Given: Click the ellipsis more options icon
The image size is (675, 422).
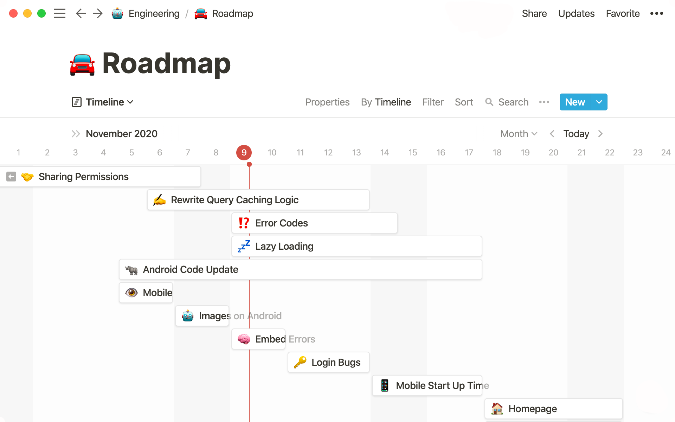Looking at the screenshot, I should point(656,13).
